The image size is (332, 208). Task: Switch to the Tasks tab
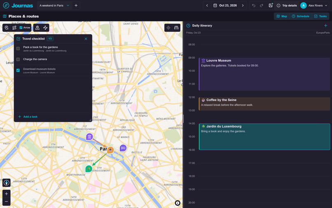click(x=320, y=16)
